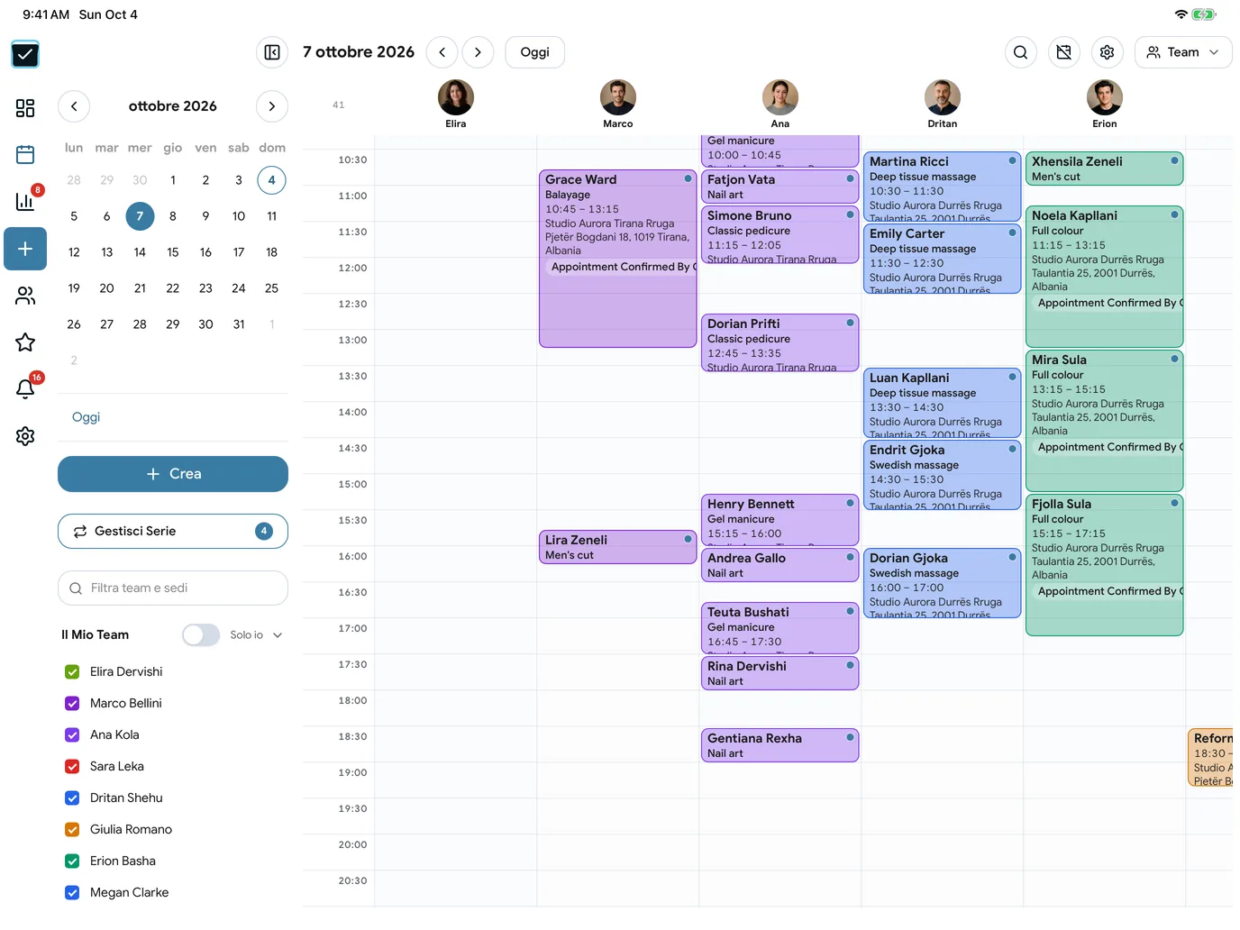Click the crossed-out calendar icon in header
The height and width of the screenshot is (930, 1240).
[x=1063, y=52]
